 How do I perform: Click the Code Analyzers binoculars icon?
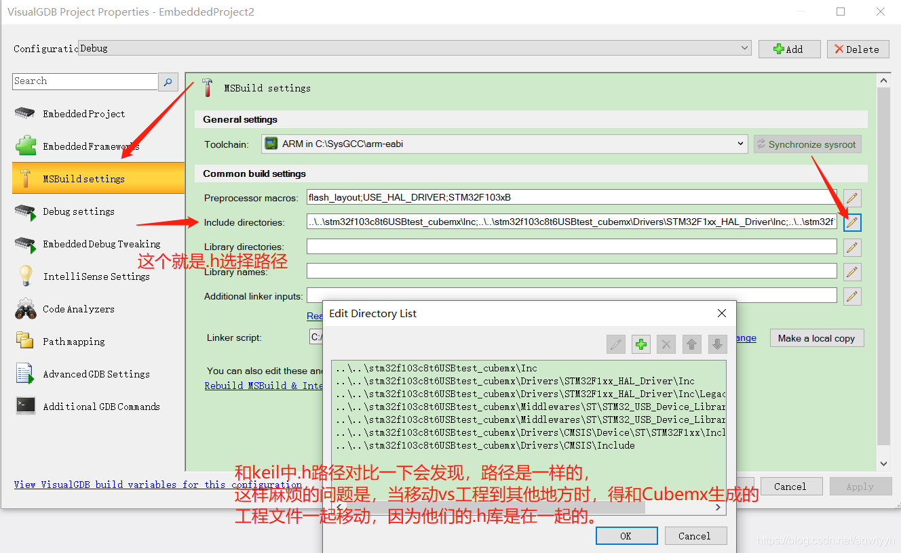pos(25,309)
